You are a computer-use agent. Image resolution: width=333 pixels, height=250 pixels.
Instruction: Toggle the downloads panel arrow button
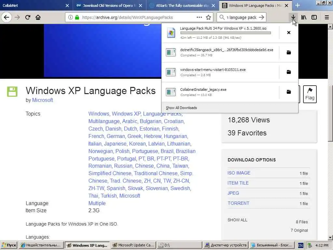click(293, 18)
